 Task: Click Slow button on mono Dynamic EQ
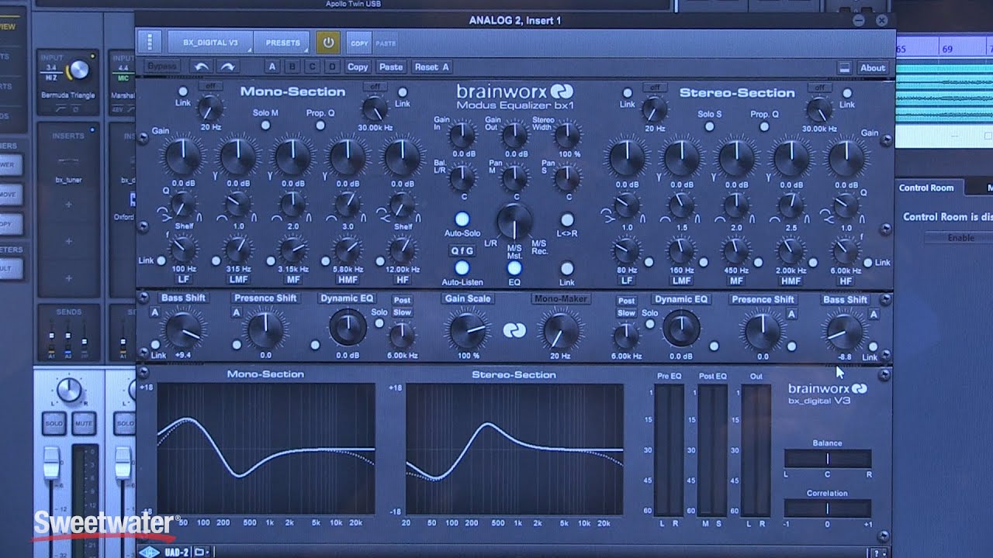click(402, 312)
